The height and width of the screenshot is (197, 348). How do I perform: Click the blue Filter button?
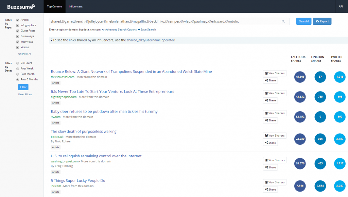[23, 87]
